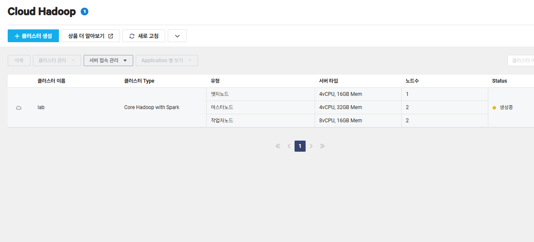Jump to last page with double-right arrows
The height and width of the screenshot is (242, 534).
pos(322,146)
